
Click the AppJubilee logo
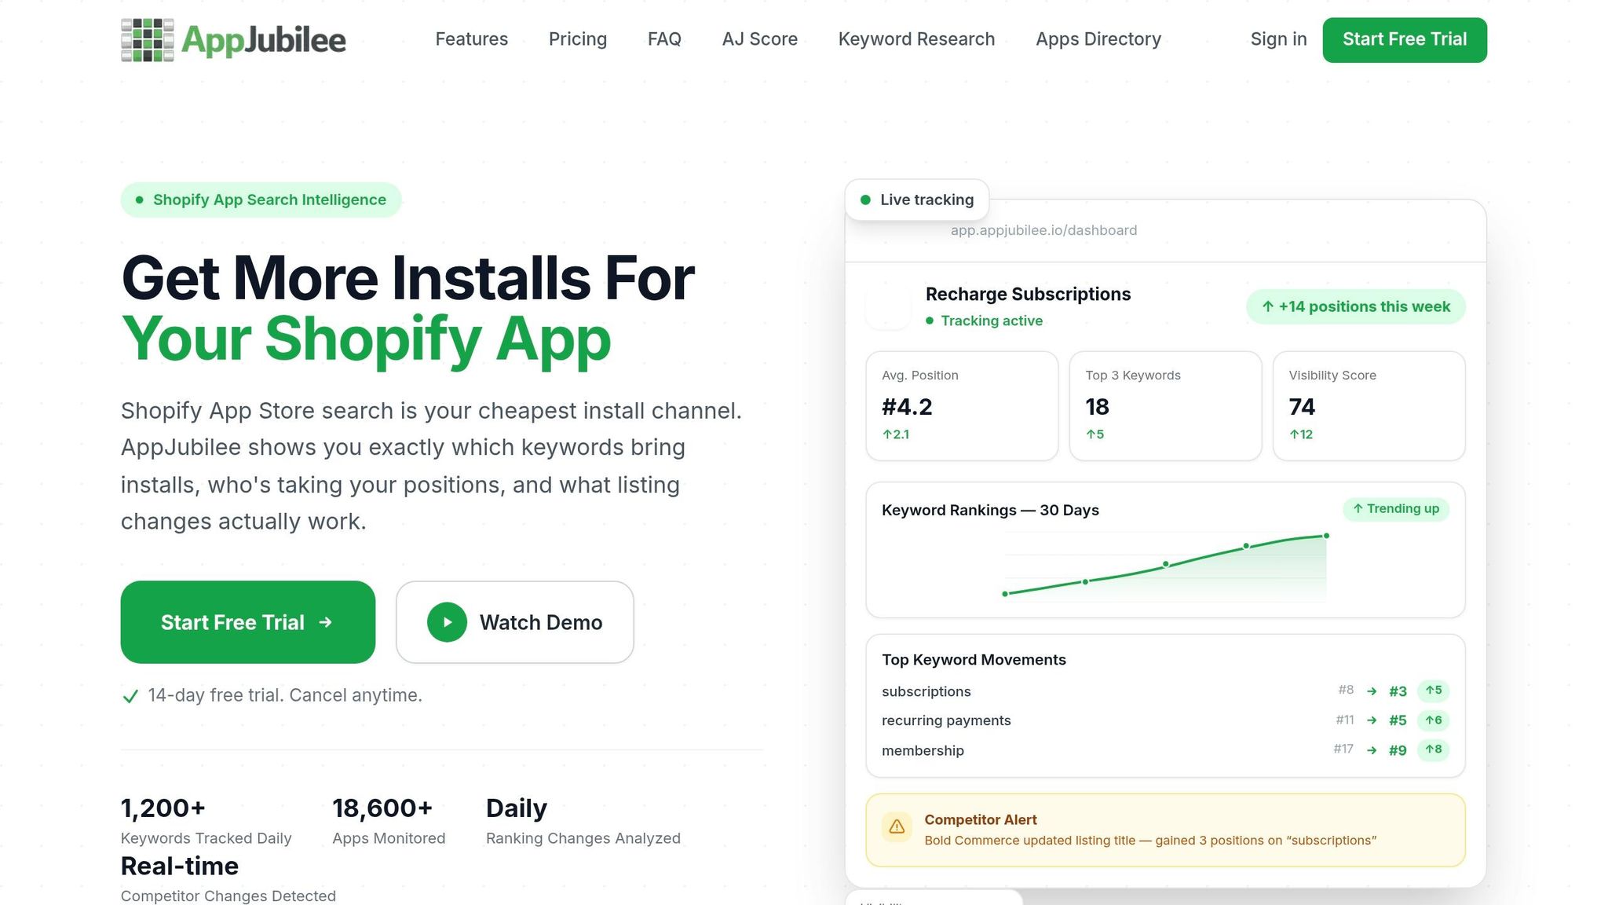[x=233, y=39]
